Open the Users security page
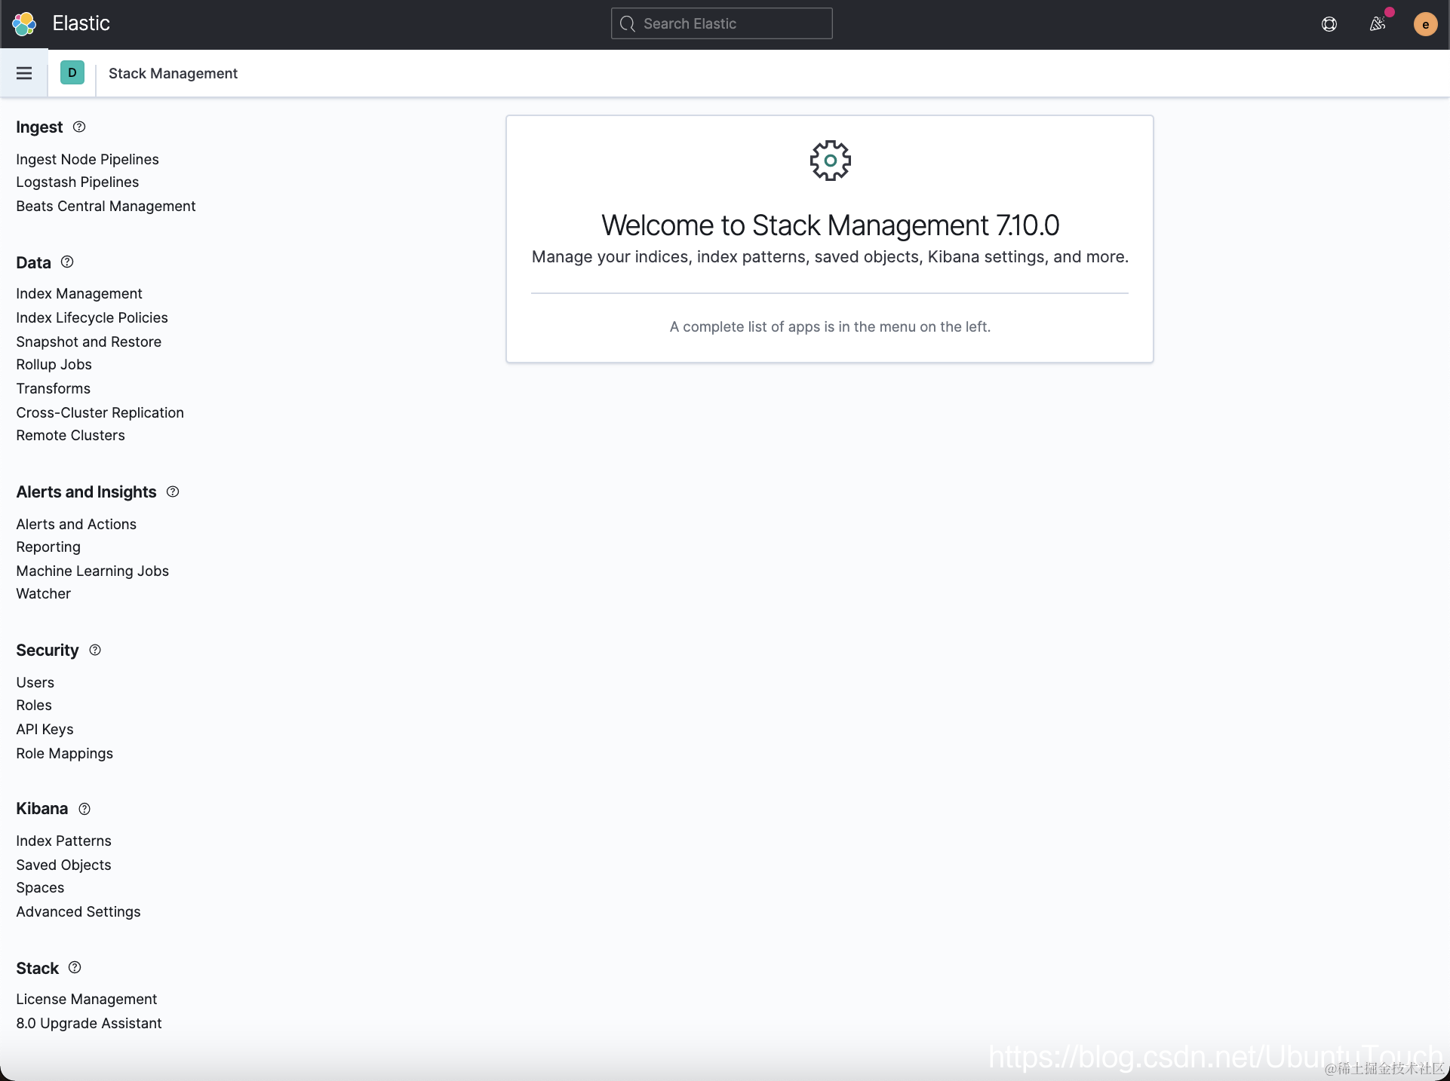1450x1081 pixels. 35,682
